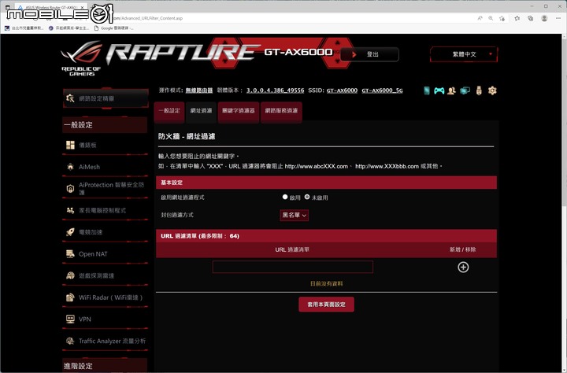Click the browser zoom magnifier icon
The width and height of the screenshot is (567, 373).
click(x=491, y=18)
